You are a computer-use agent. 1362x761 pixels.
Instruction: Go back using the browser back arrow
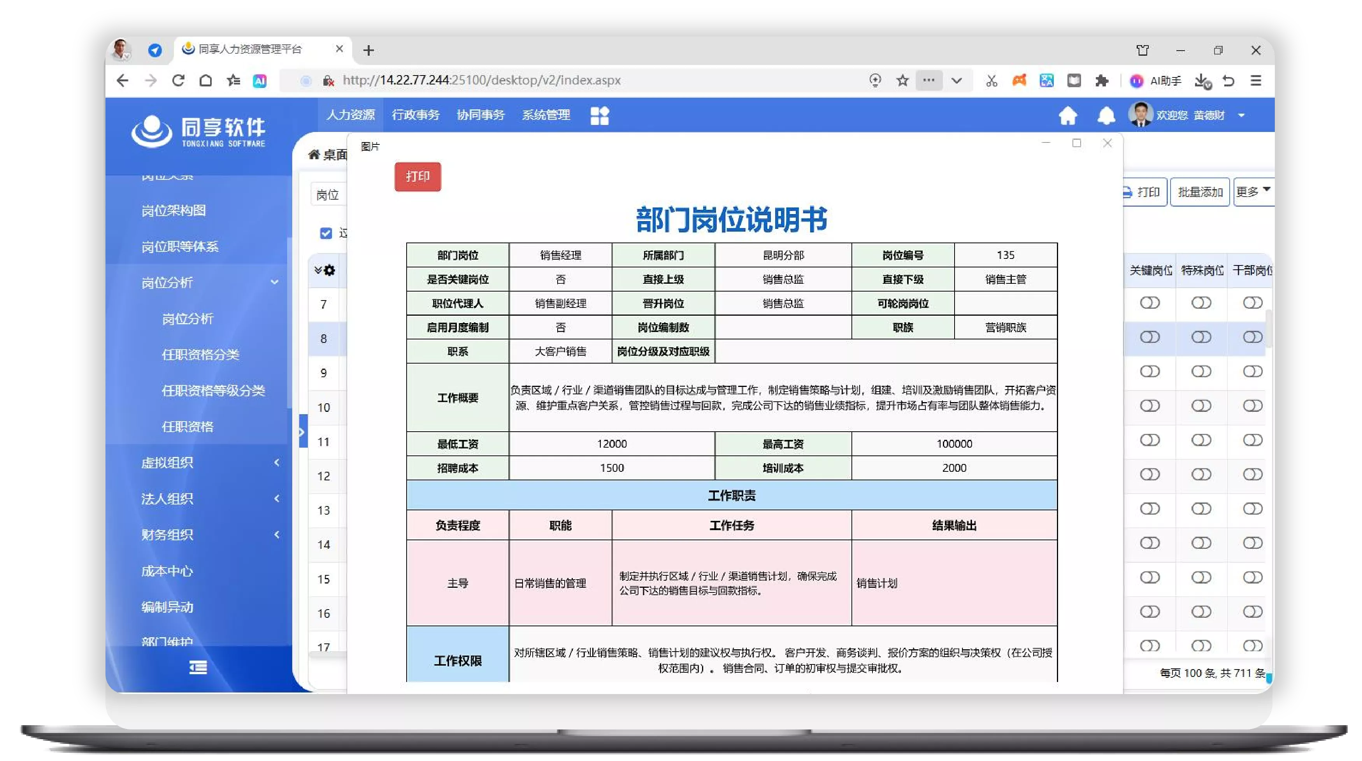tap(123, 81)
